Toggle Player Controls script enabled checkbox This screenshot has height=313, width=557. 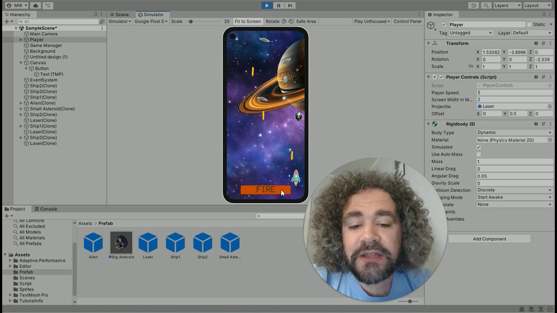(x=442, y=77)
